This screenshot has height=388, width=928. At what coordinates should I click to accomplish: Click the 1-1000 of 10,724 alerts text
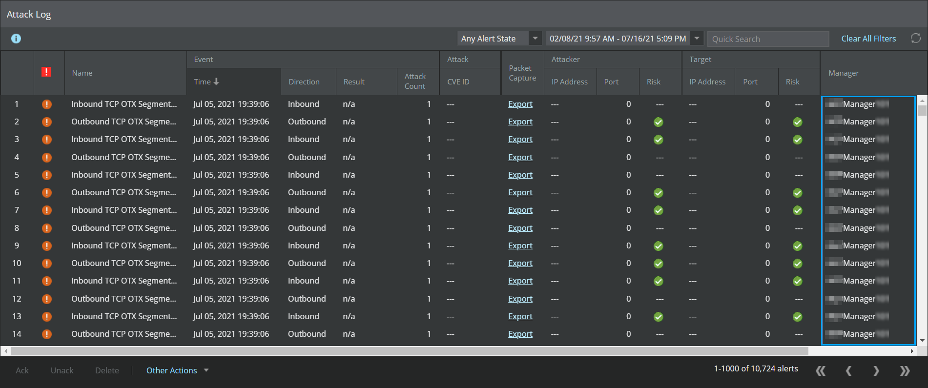[x=756, y=368]
